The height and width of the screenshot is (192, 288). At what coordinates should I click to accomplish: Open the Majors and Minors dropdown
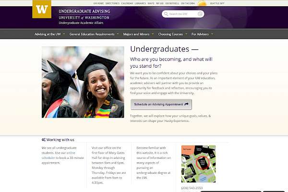(139, 34)
